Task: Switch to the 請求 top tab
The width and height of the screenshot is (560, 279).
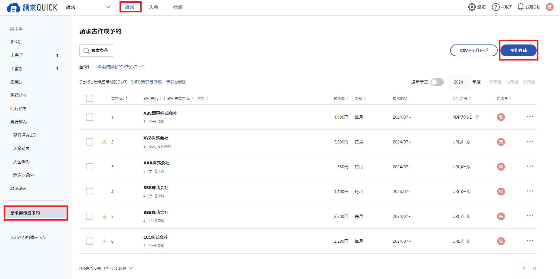Action: pos(129,7)
